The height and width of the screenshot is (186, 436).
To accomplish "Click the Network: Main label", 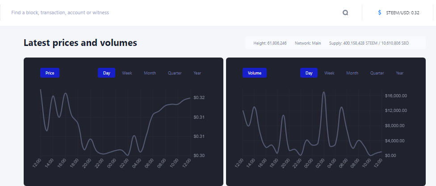I will [x=308, y=43].
